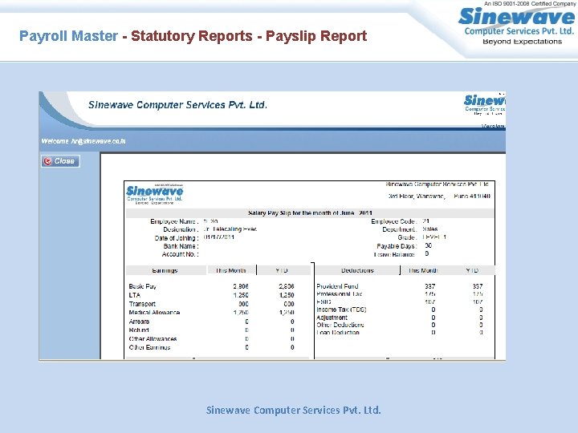
Task: Click 'YTD' header in the Deductions table
Action: click(472, 271)
